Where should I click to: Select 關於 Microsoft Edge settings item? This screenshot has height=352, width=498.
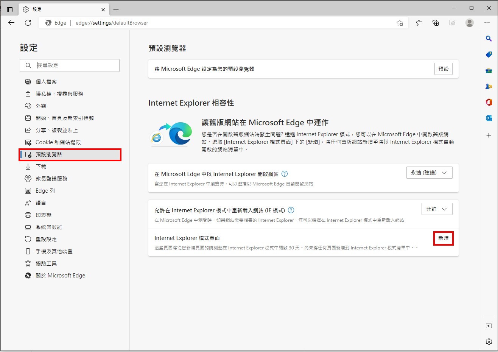tap(70, 276)
